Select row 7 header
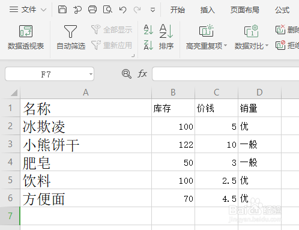The height and width of the screenshot is (230, 299). 10,216
